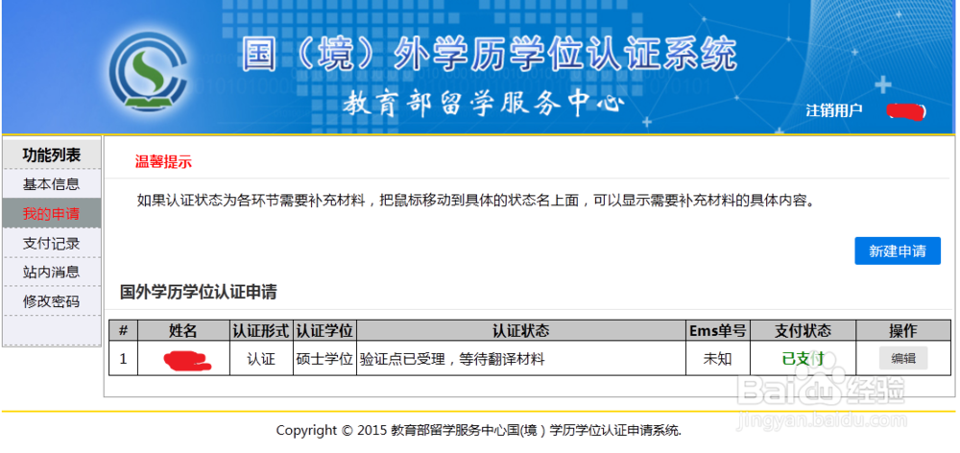The image size is (960, 453).
Task: Click the CSCSE logo in the header
Action: point(148,72)
